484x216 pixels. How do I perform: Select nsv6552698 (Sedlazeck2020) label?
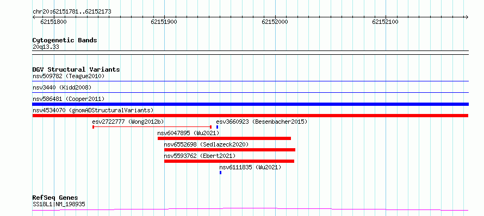[x=206, y=144]
